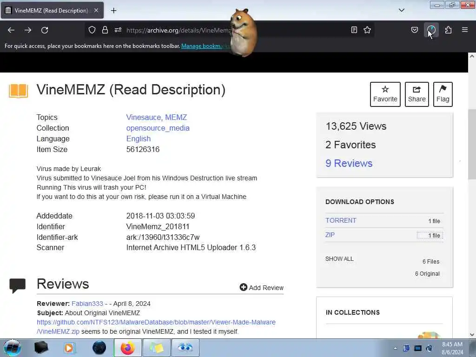Download the TORRENT option
476x357 pixels.
point(341,220)
